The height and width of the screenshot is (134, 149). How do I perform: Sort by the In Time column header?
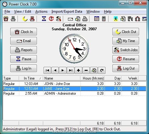[x=31, y=78]
